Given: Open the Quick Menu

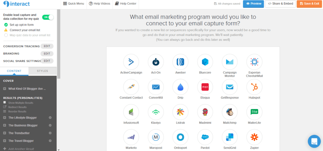Looking at the screenshot, I should [73, 4].
